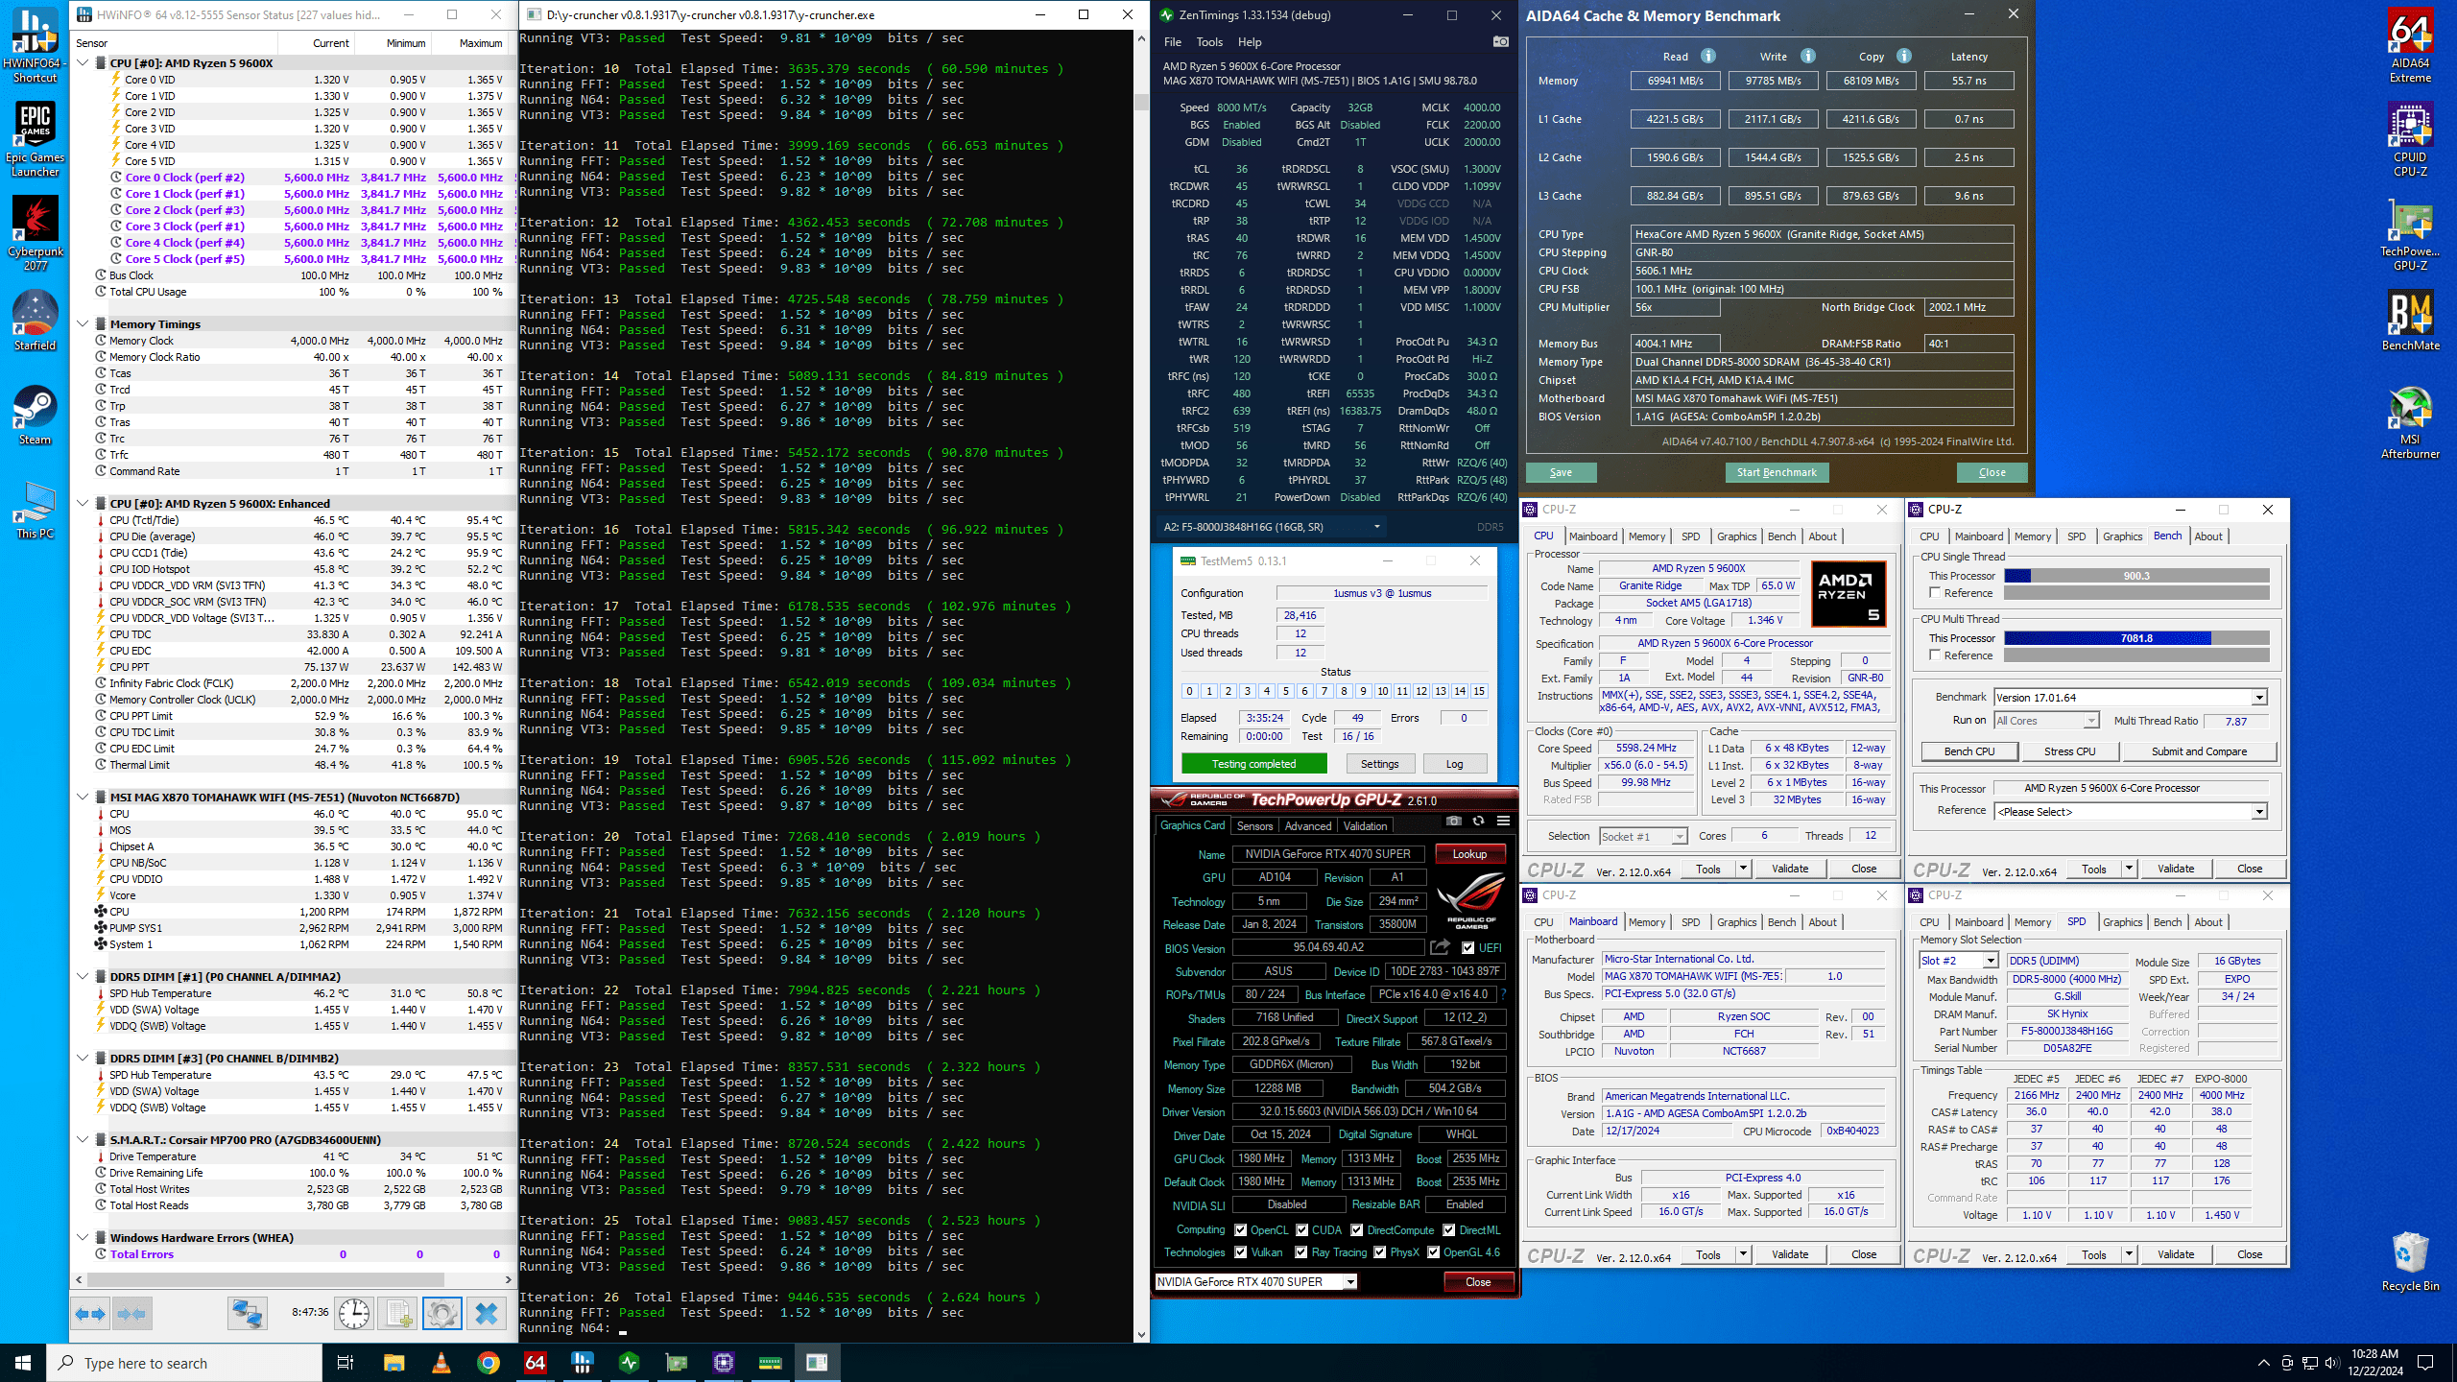This screenshot has width=2457, height=1382.
Task: Click GPU-Z refresh icon
Action: coord(1478,821)
